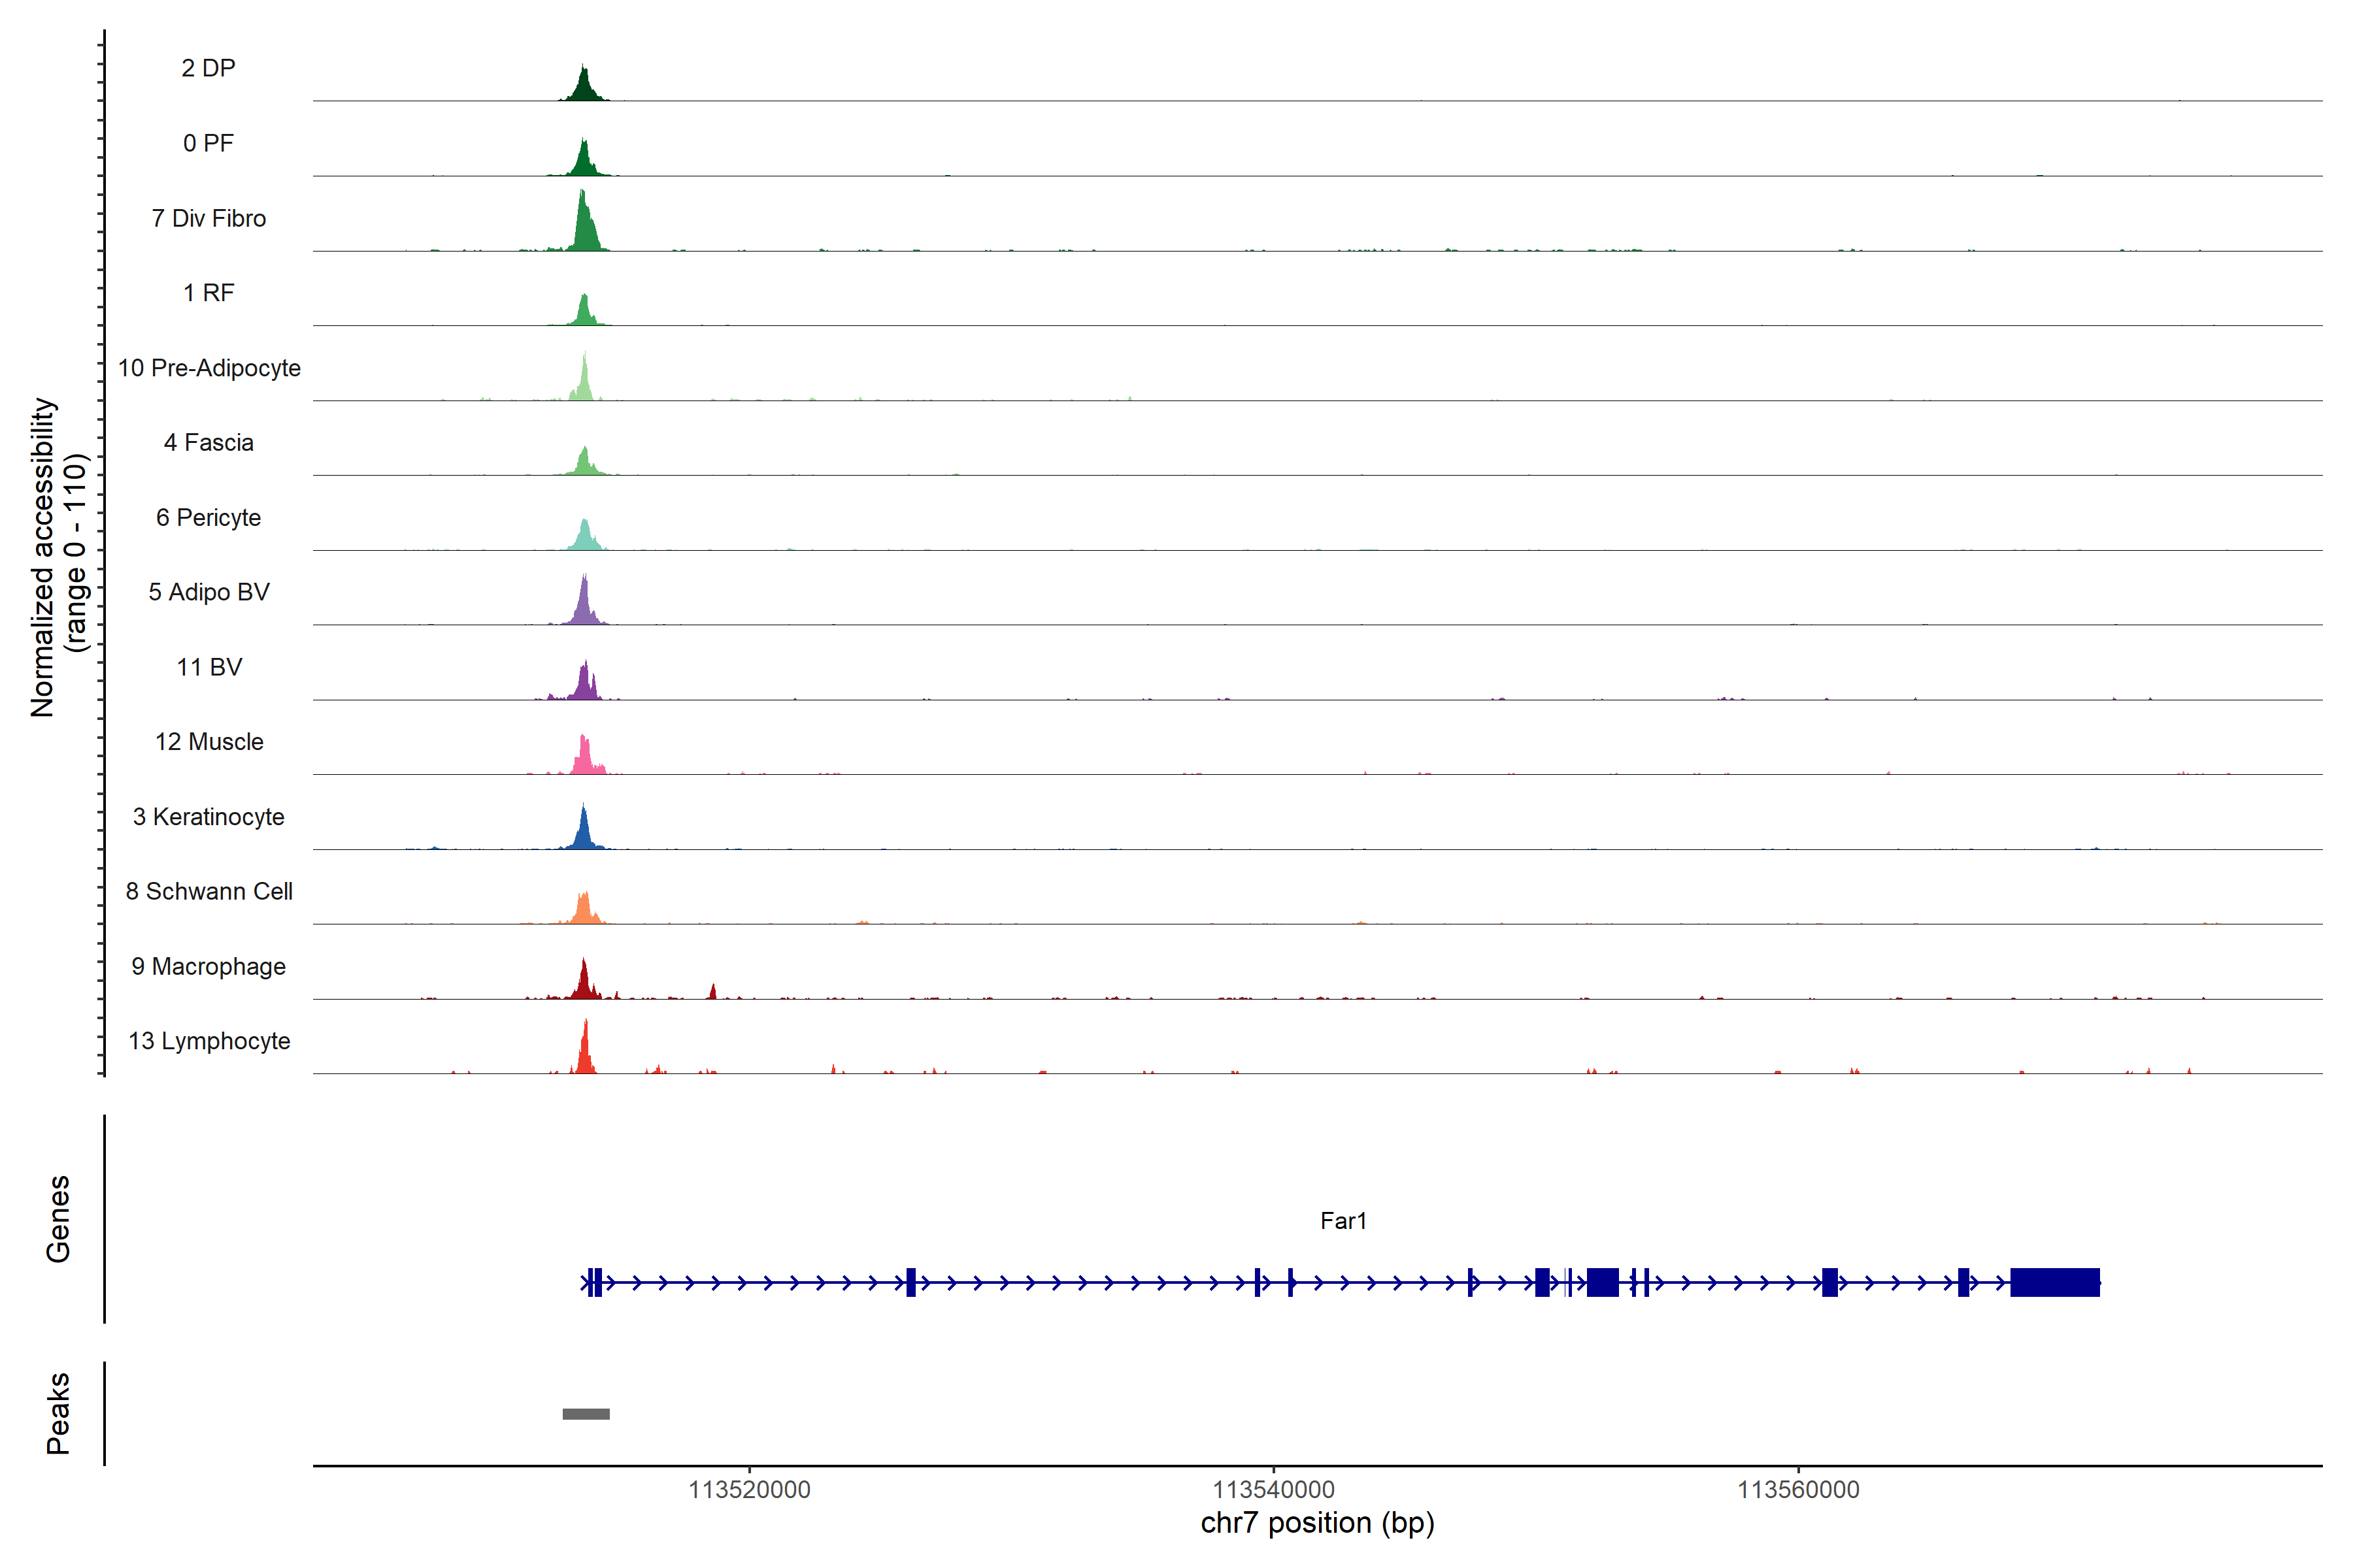Click the 3 Keratinocyte blue peak
2353x1568 pixels.
tap(584, 833)
